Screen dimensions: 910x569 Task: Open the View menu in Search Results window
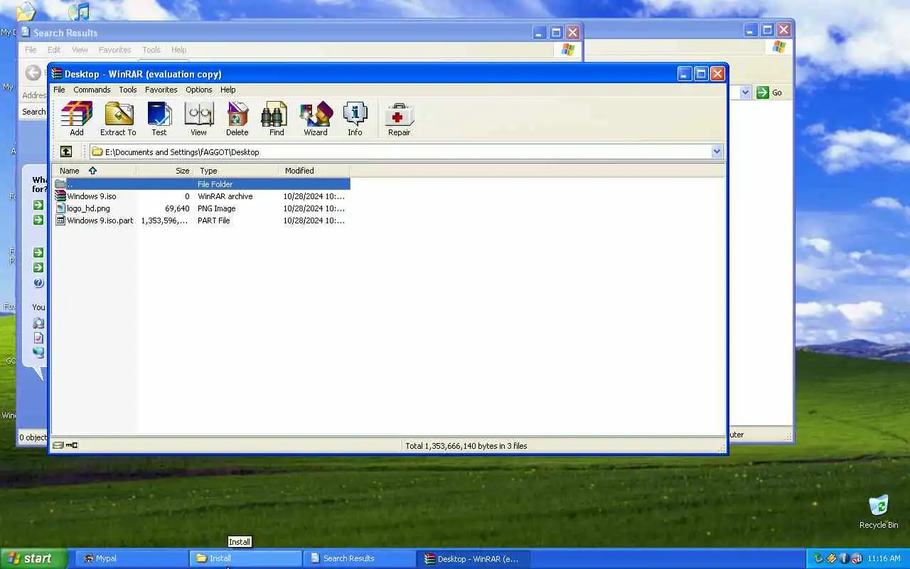coord(80,50)
